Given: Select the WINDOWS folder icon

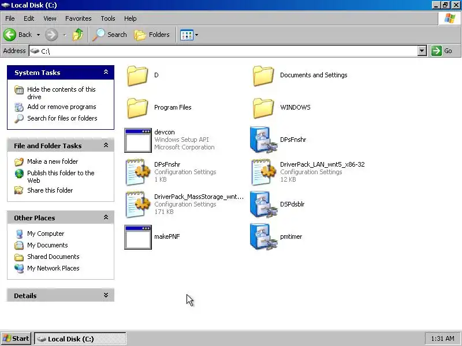Looking at the screenshot, I should click(x=263, y=108).
